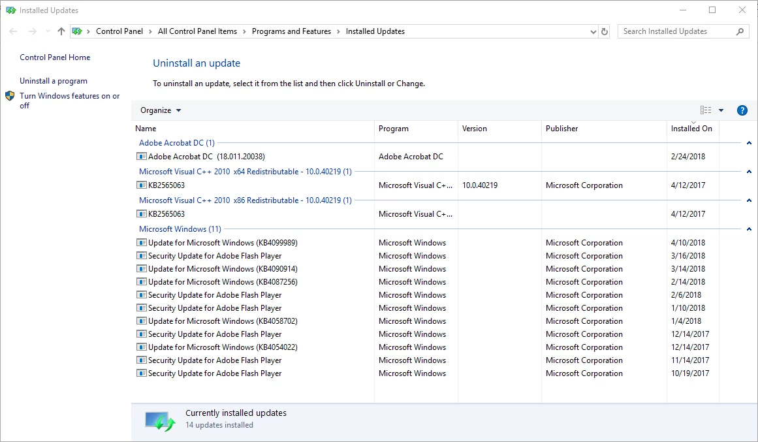This screenshot has width=758, height=442.
Task: Select Update for Microsoft Windows (KB4090914)
Action: click(223, 269)
